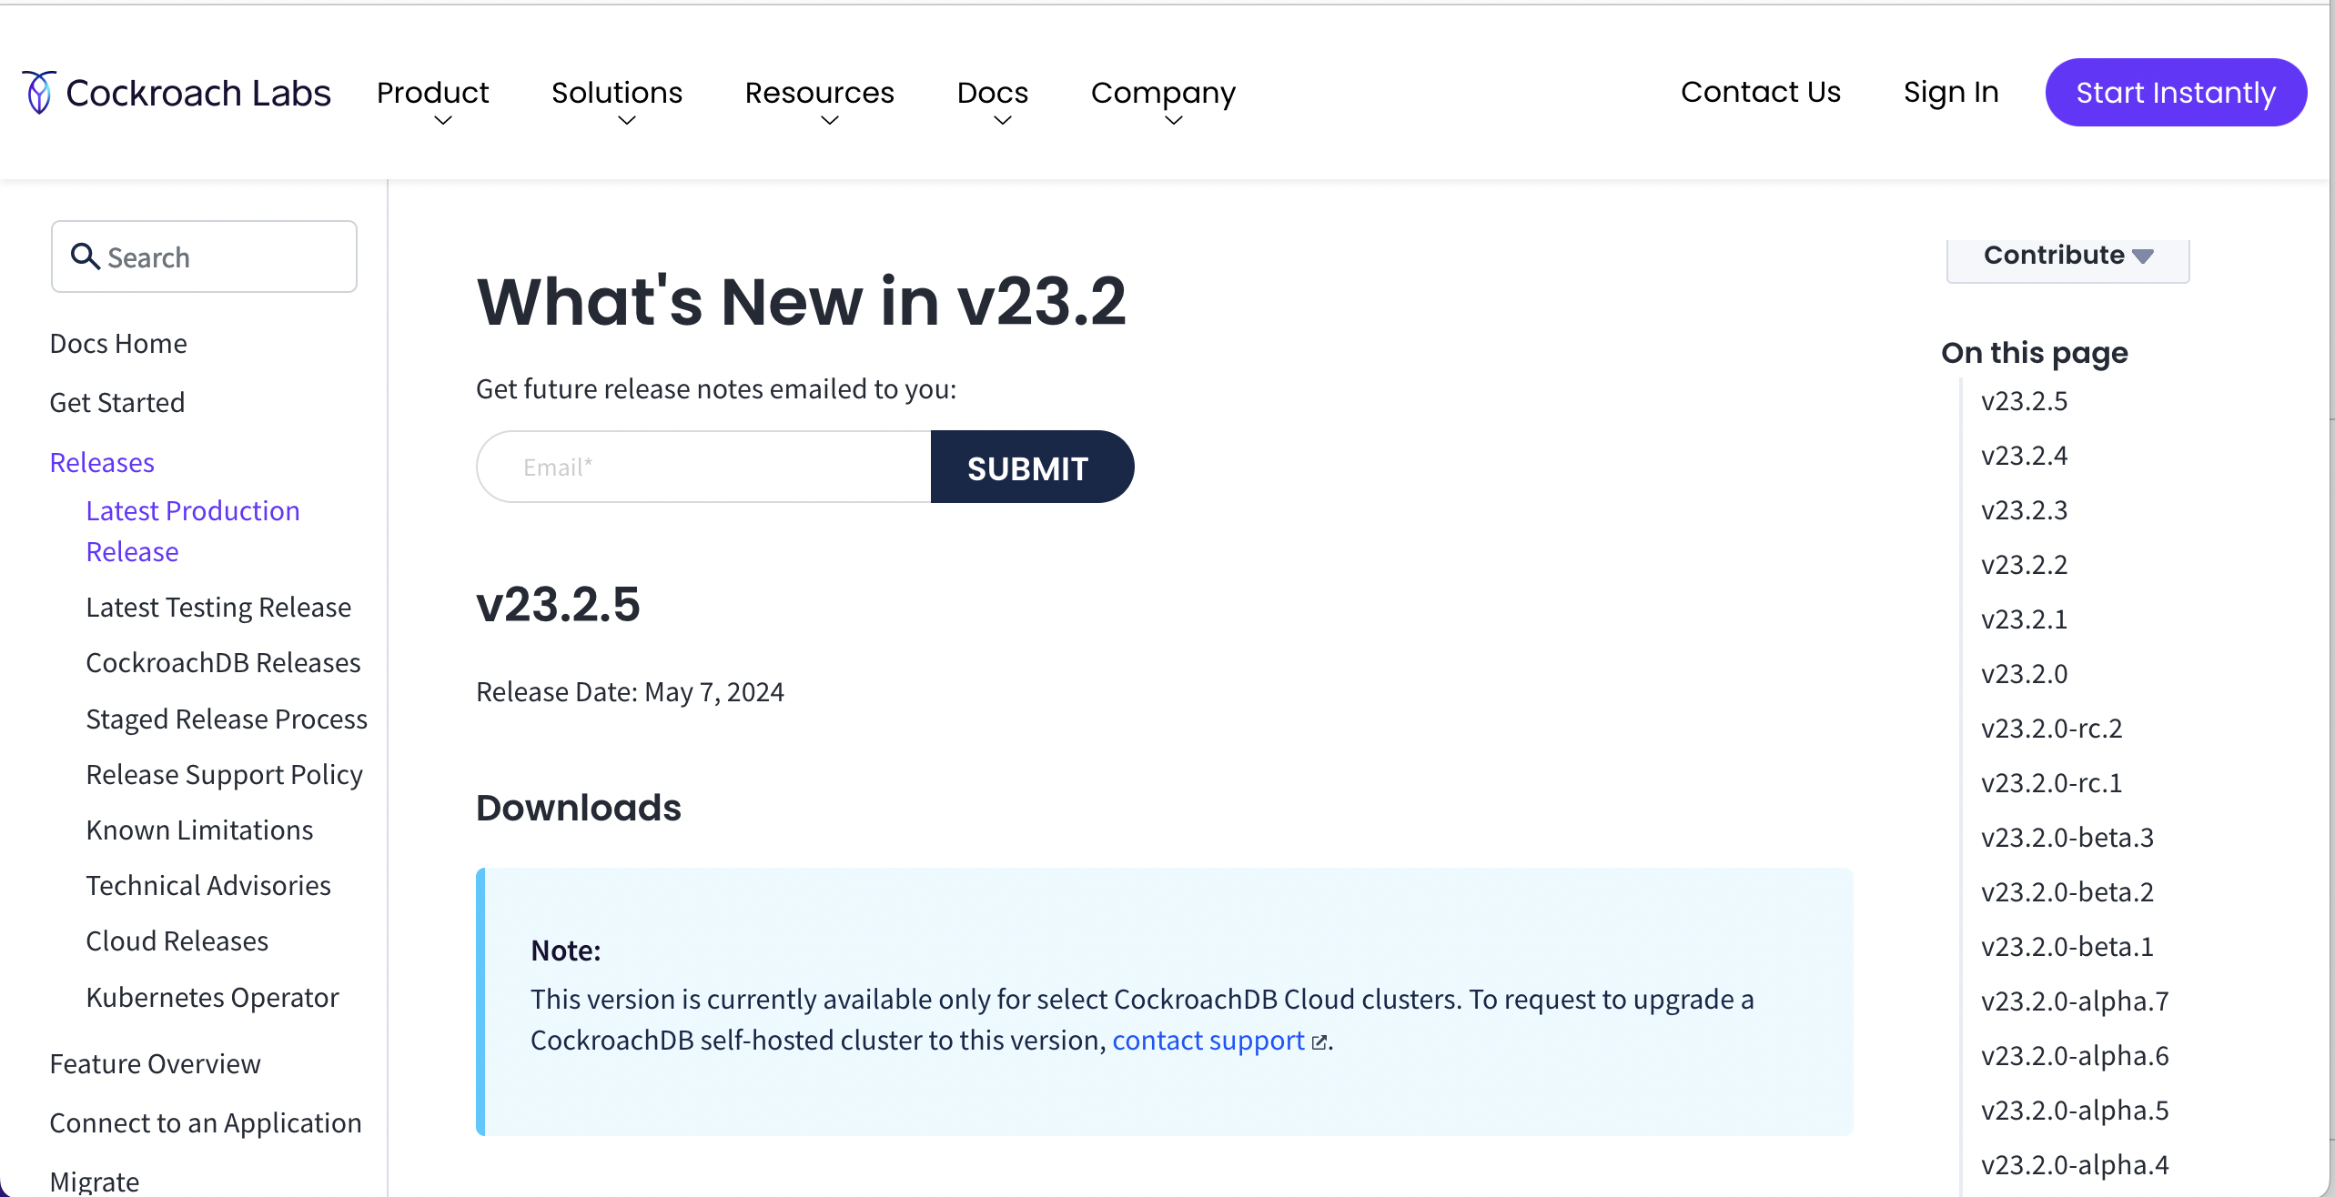
Task: Open the Known Limitations page
Action: 198,829
